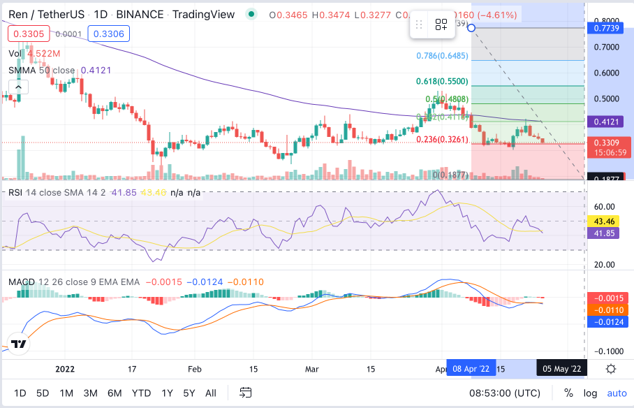Select the 1Y time range

click(x=167, y=393)
